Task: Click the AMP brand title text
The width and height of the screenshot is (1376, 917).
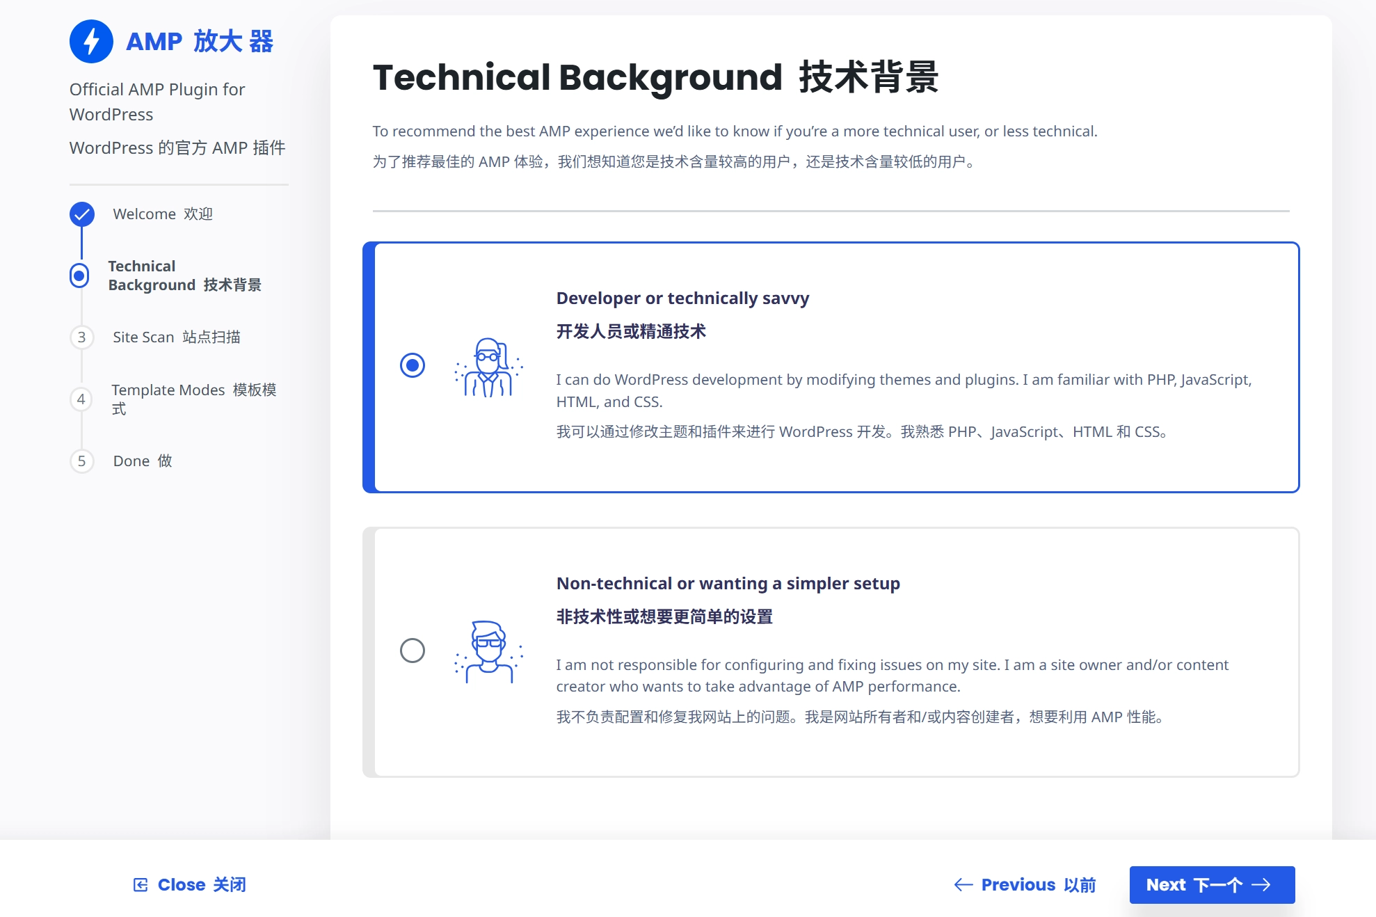Action: (200, 42)
